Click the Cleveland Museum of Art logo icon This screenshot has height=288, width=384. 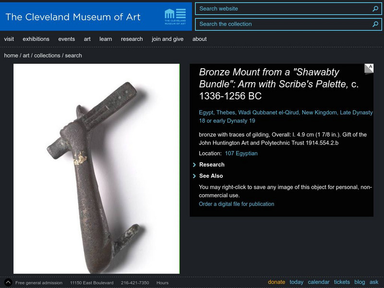(x=175, y=15)
